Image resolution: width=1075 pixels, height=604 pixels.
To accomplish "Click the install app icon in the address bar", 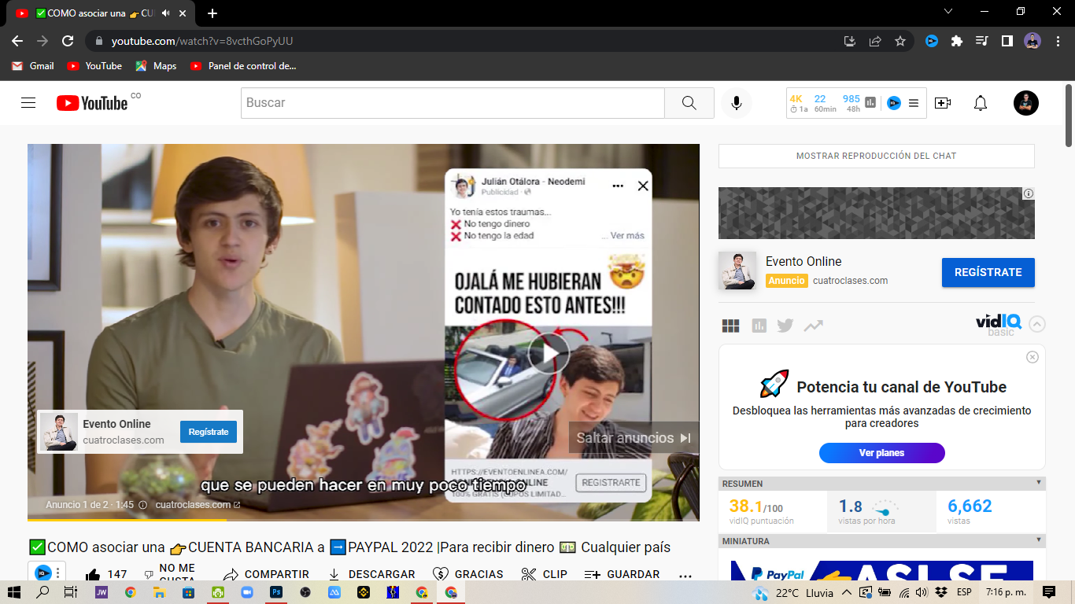I will (850, 41).
